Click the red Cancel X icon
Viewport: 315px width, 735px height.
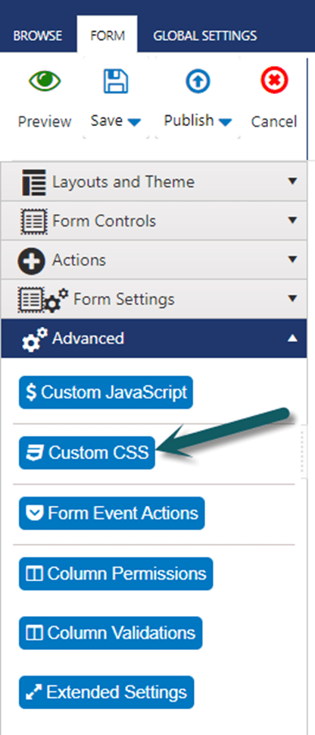click(x=274, y=82)
